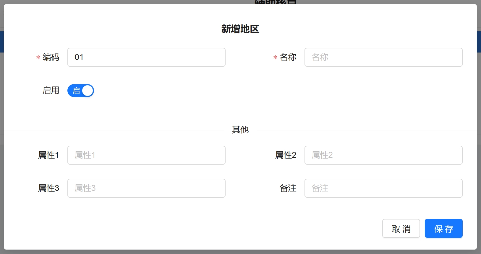Focus the 名称 text input
The width and height of the screenshot is (481, 254).
(383, 57)
